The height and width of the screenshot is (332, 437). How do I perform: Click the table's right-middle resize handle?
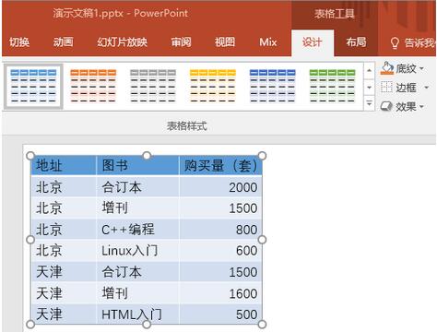tap(262, 240)
